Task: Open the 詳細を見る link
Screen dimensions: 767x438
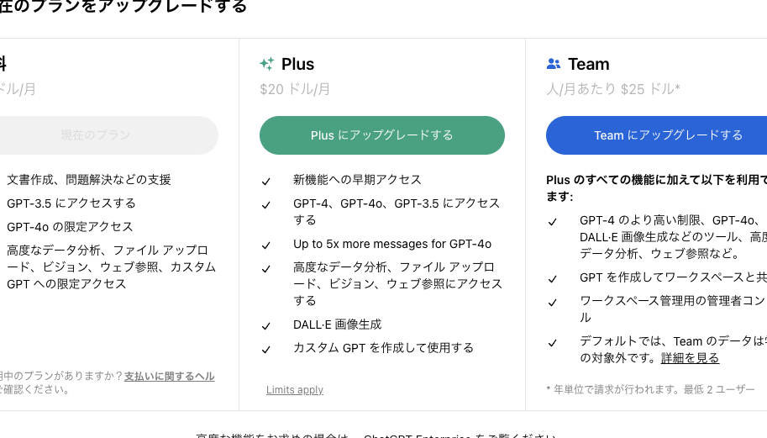Action: point(690,358)
